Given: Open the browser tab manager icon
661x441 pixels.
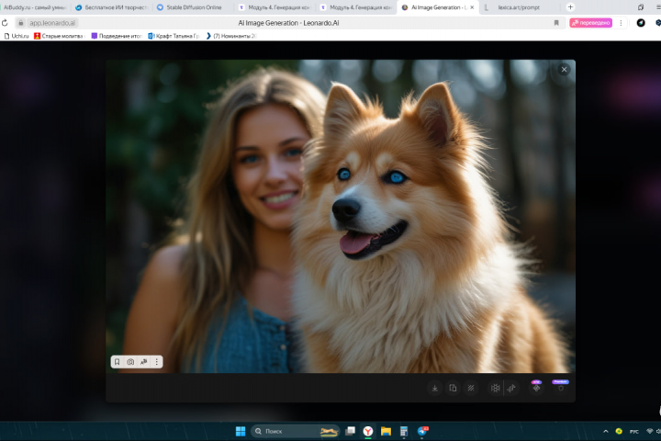Looking at the screenshot, I should tap(641, 7).
